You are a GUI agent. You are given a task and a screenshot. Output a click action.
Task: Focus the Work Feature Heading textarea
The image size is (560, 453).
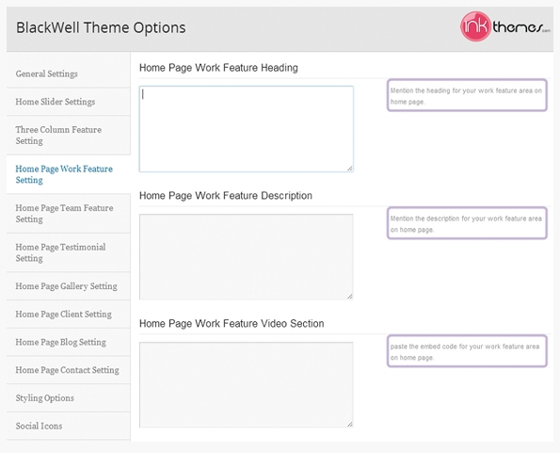[247, 129]
